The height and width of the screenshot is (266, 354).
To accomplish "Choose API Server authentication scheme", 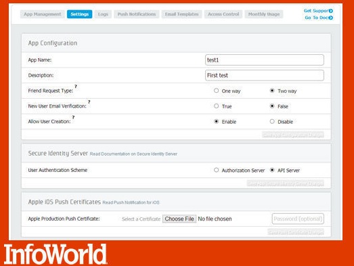I will click(x=272, y=170).
